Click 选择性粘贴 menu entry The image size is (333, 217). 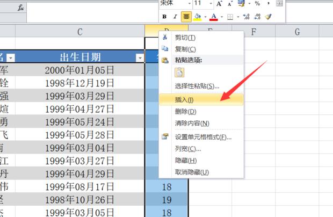coord(197,86)
